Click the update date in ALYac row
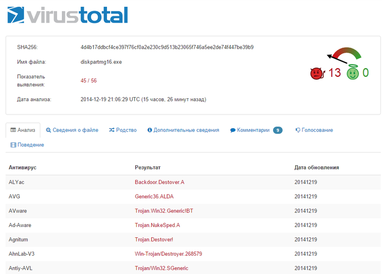Viewport: 382px width, 274px height. tap(305, 182)
